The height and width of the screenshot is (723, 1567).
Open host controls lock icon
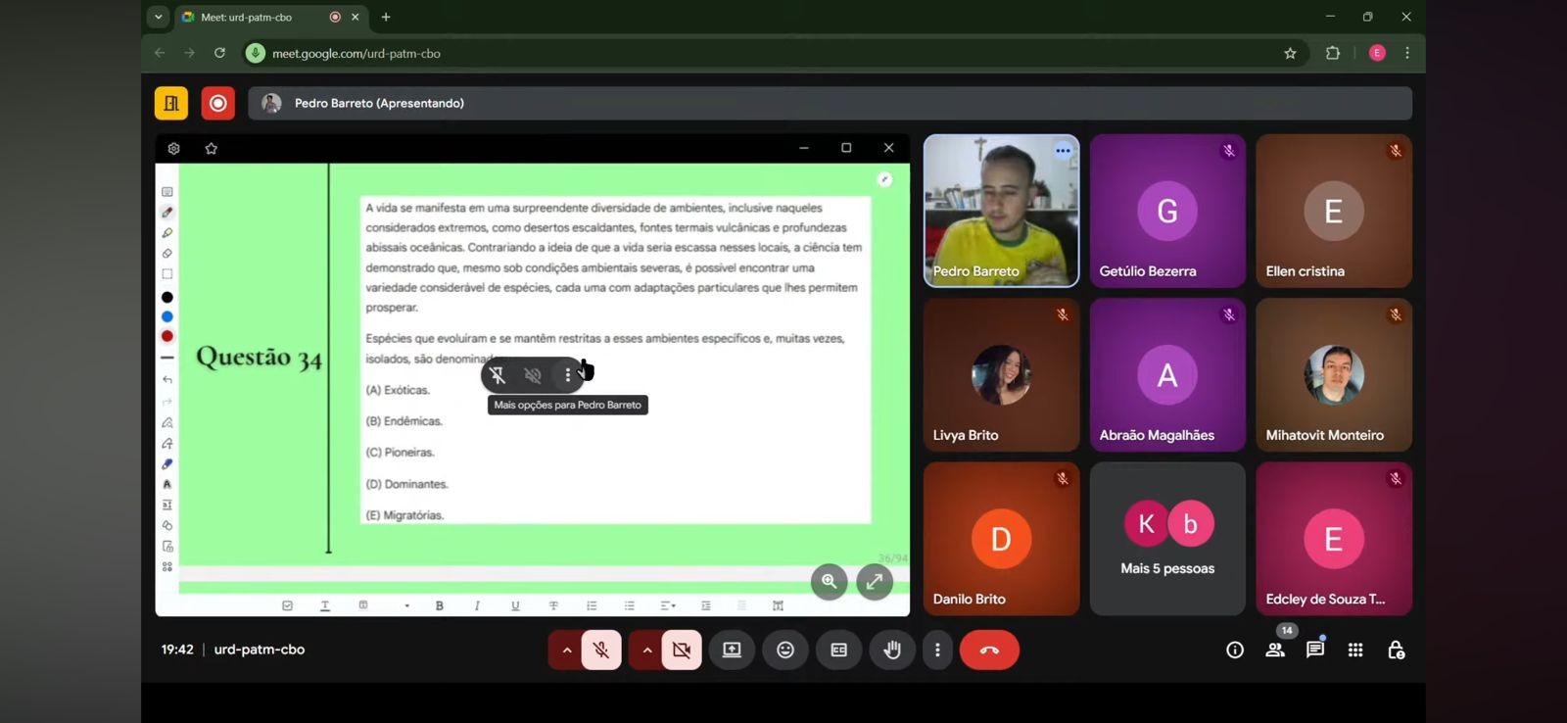point(1396,650)
